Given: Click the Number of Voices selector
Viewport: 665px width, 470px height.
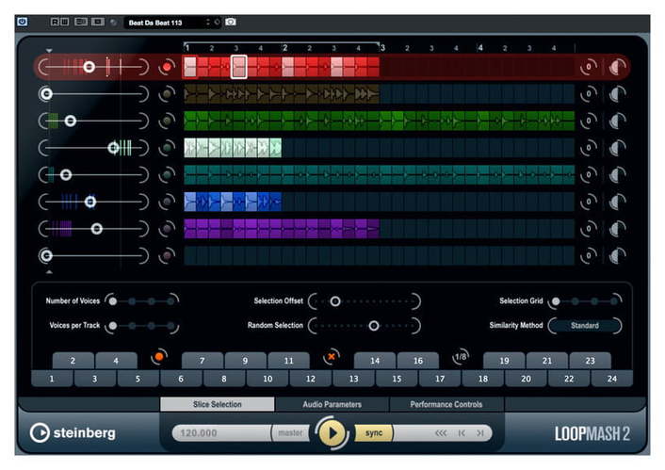Looking at the screenshot, I should pos(141,301).
